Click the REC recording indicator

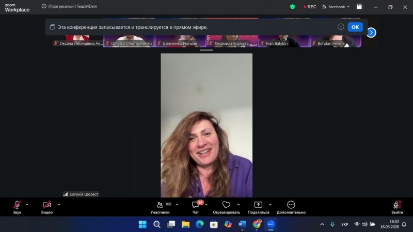tap(310, 7)
